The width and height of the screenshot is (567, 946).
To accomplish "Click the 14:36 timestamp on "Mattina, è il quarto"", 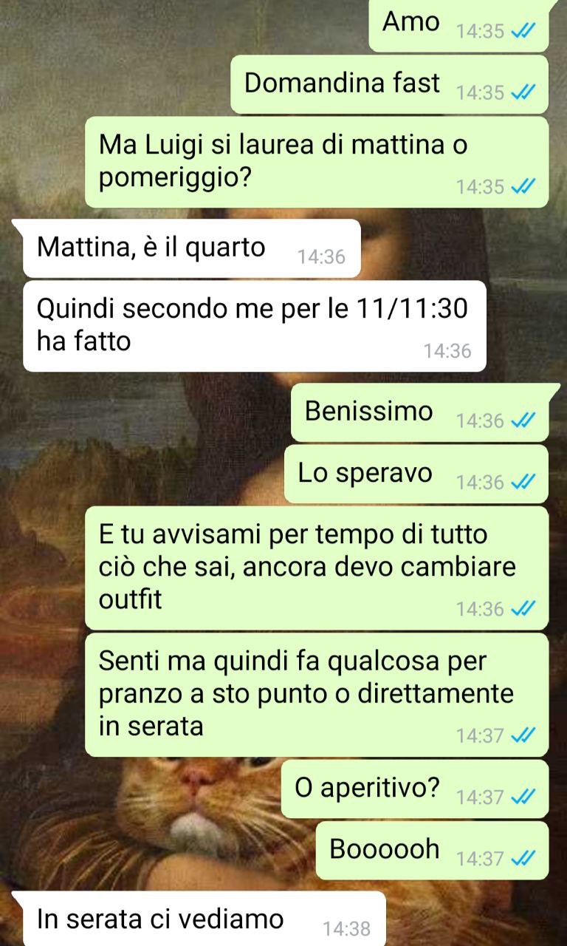I will click(321, 256).
